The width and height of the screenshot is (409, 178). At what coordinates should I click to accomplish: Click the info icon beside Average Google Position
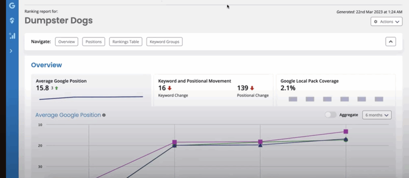(x=104, y=115)
